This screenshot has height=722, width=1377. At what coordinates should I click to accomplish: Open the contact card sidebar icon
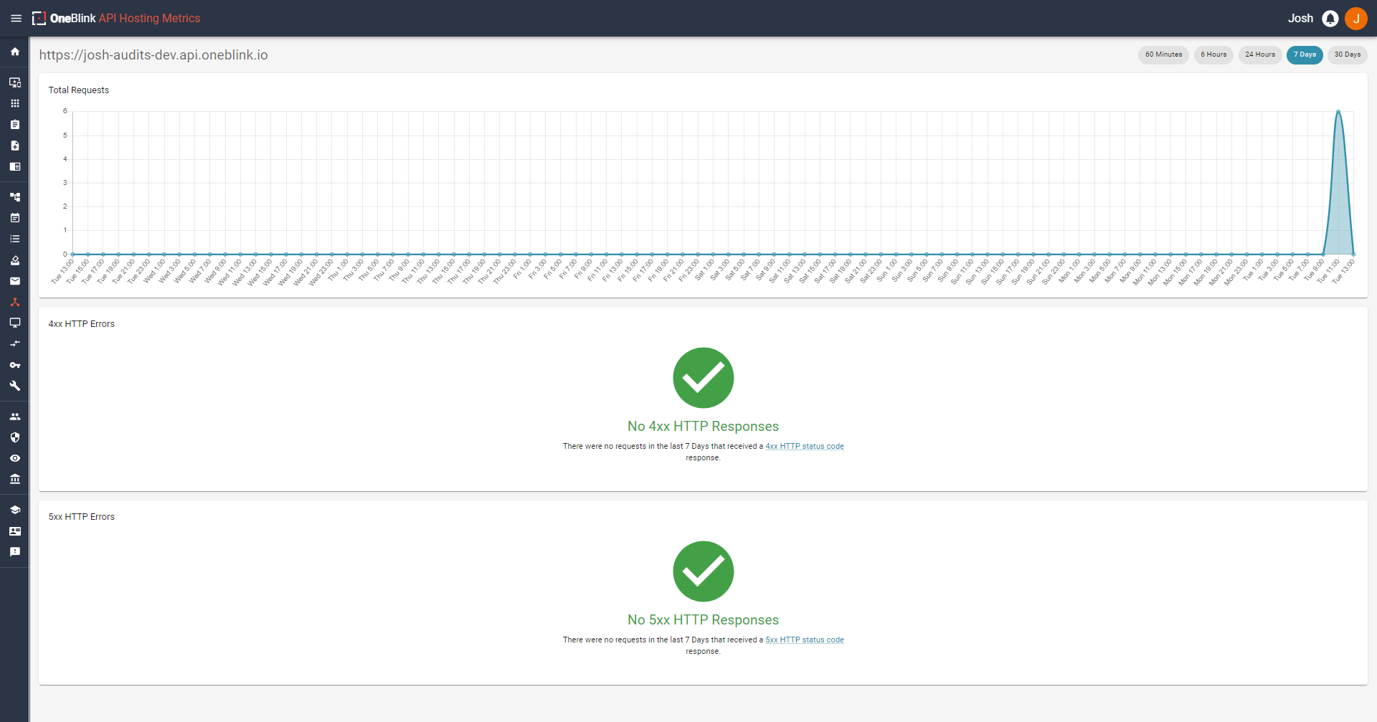[x=15, y=531]
